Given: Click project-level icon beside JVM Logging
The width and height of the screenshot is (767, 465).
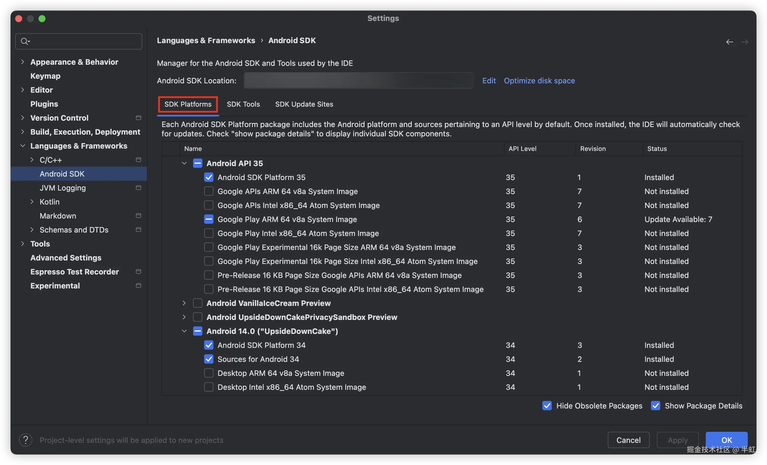Looking at the screenshot, I should (139, 188).
